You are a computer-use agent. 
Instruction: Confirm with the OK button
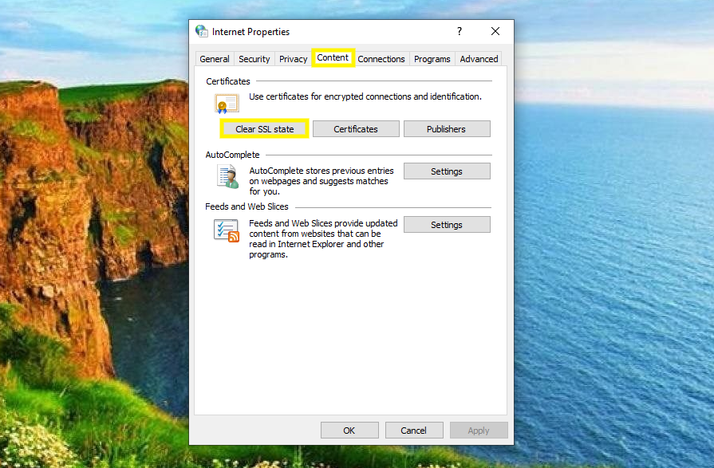[349, 431]
